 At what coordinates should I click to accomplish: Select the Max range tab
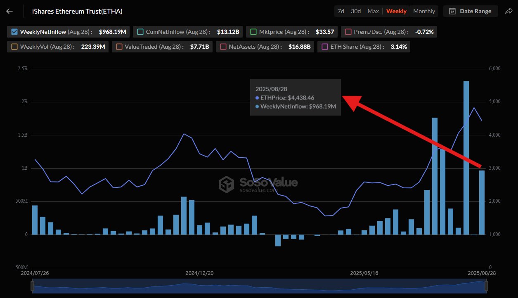(373, 11)
